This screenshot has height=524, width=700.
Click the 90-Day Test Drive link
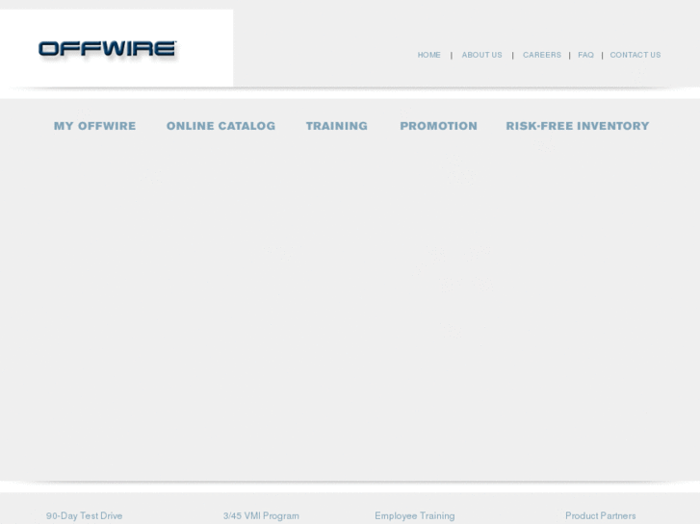pyautogui.click(x=85, y=516)
